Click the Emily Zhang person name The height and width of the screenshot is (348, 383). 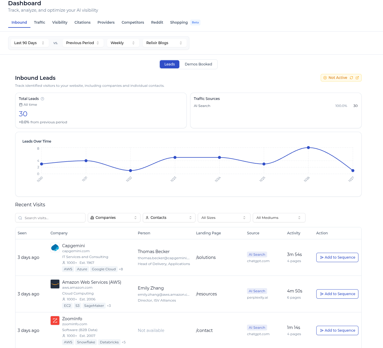coord(151,288)
